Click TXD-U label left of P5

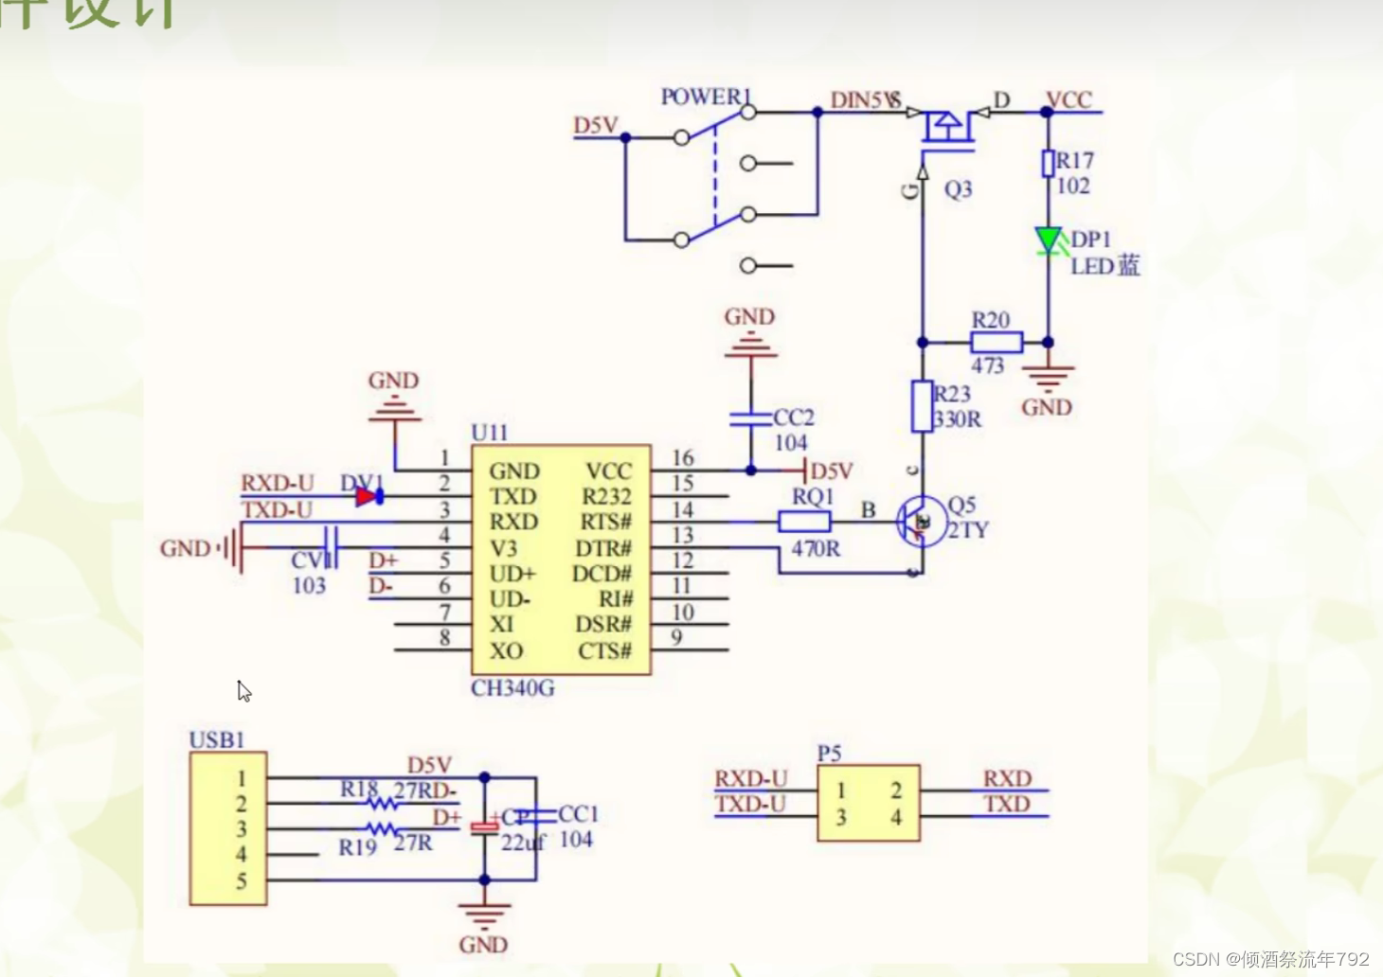click(x=750, y=804)
